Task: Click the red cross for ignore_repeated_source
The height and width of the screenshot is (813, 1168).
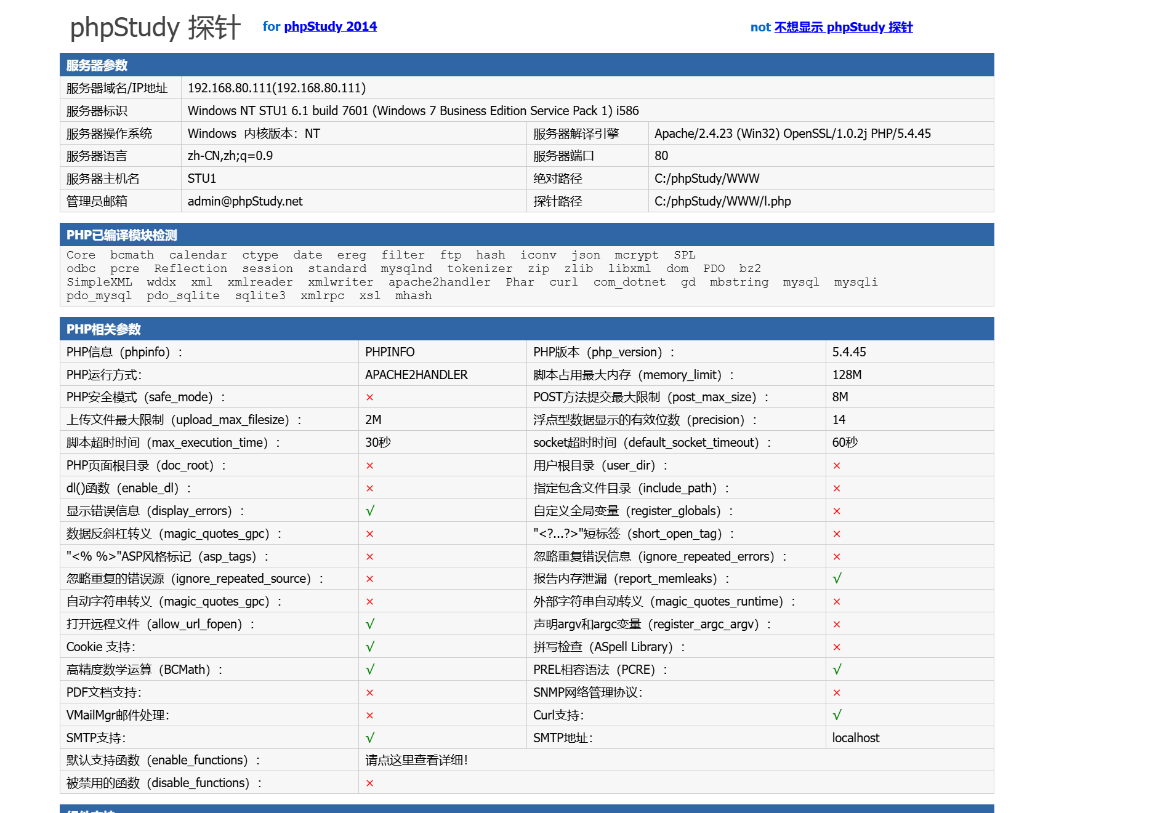Action: pos(369,579)
